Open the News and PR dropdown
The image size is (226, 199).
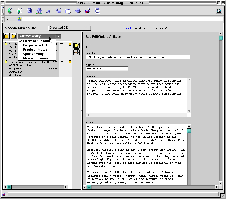69,28
